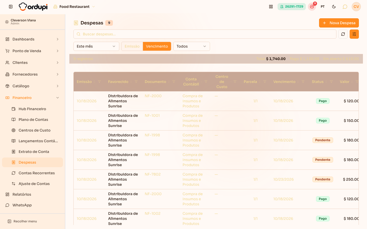The width and height of the screenshot is (367, 229).
Task: Expand the Fornecedores menu
Action: [32, 74]
